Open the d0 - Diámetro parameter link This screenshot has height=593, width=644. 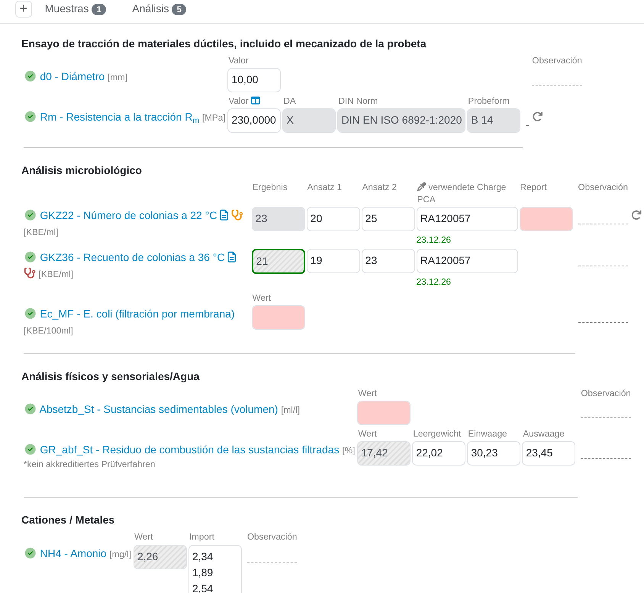(x=72, y=77)
